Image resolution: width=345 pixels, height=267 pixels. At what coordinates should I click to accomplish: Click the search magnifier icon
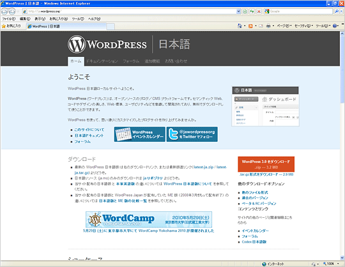click(x=337, y=11)
